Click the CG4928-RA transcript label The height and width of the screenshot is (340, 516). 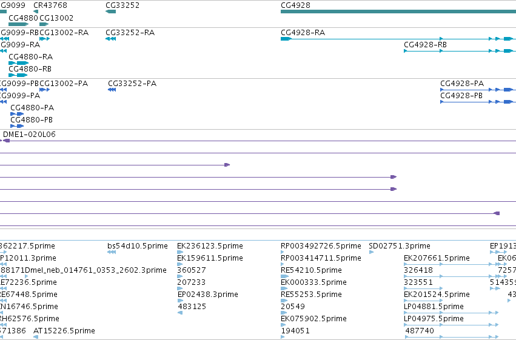pyautogui.click(x=303, y=33)
